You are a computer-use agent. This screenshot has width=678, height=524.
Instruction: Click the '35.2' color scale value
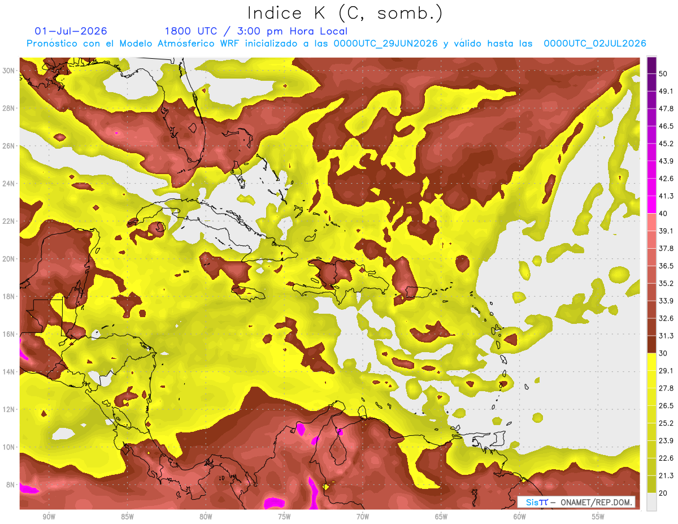point(666,283)
